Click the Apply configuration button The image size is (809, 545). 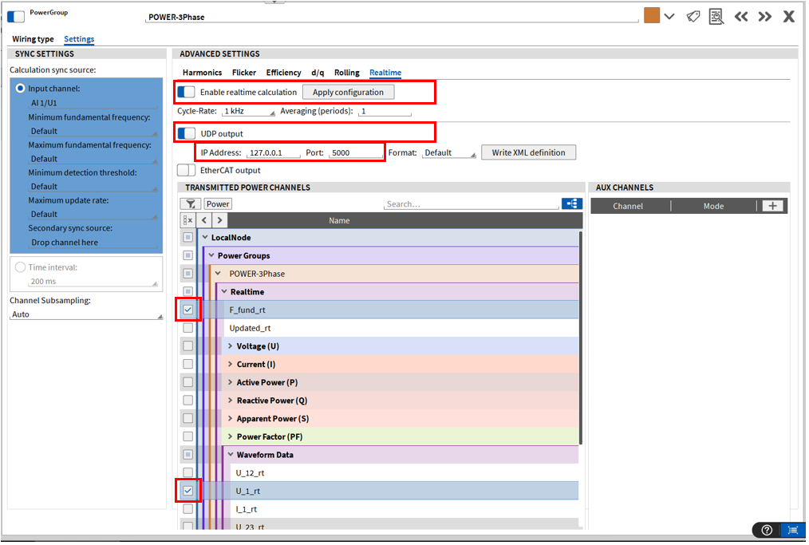pos(349,93)
